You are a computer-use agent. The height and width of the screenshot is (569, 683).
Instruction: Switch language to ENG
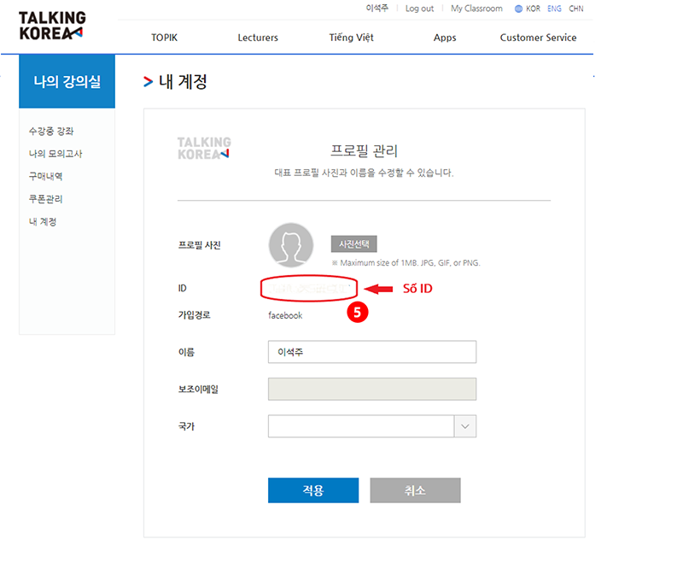click(x=555, y=9)
